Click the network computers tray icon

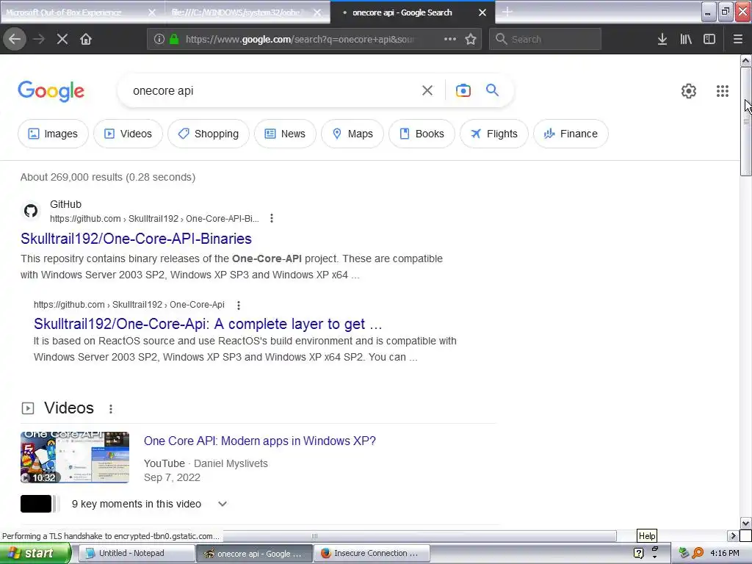click(x=684, y=554)
